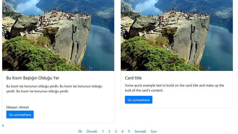Select page 1 in pagination
Screen dimensions: 238x134
(x=103, y=131)
